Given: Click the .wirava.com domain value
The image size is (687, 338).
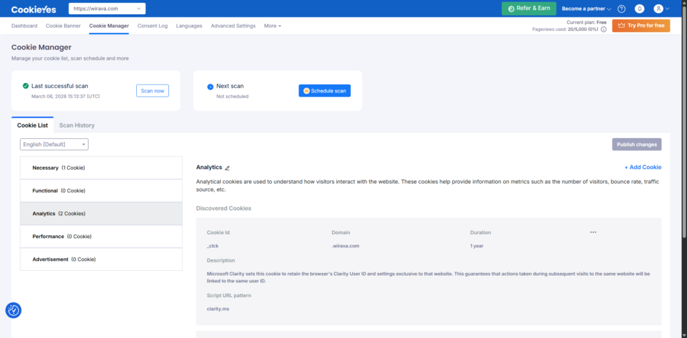Looking at the screenshot, I should [x=346, y=246].
